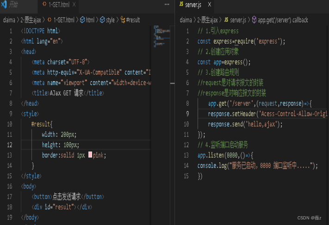Screen dimensions: 329x225
Task: Click the meta charset="UTF-8" line
Action: click(61, 62)
